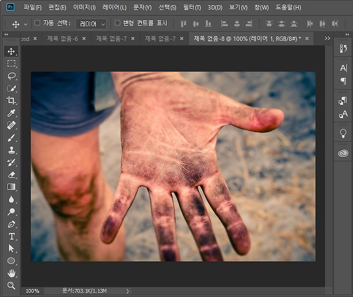Expand the toolbox double-arrow toggle
The height and width of the screenshot is (297, 353).
pyautogui.click(x=6, y=34)
